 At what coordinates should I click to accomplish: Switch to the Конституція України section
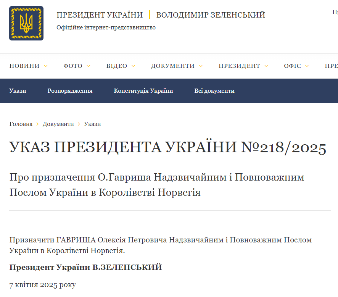tap(143, 91)
